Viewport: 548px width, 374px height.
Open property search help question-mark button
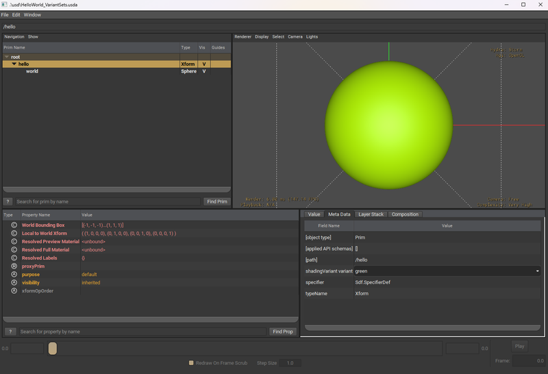tap(10, 332)
